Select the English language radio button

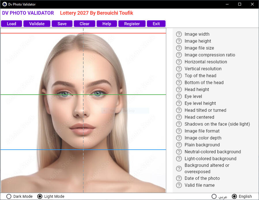235,197
